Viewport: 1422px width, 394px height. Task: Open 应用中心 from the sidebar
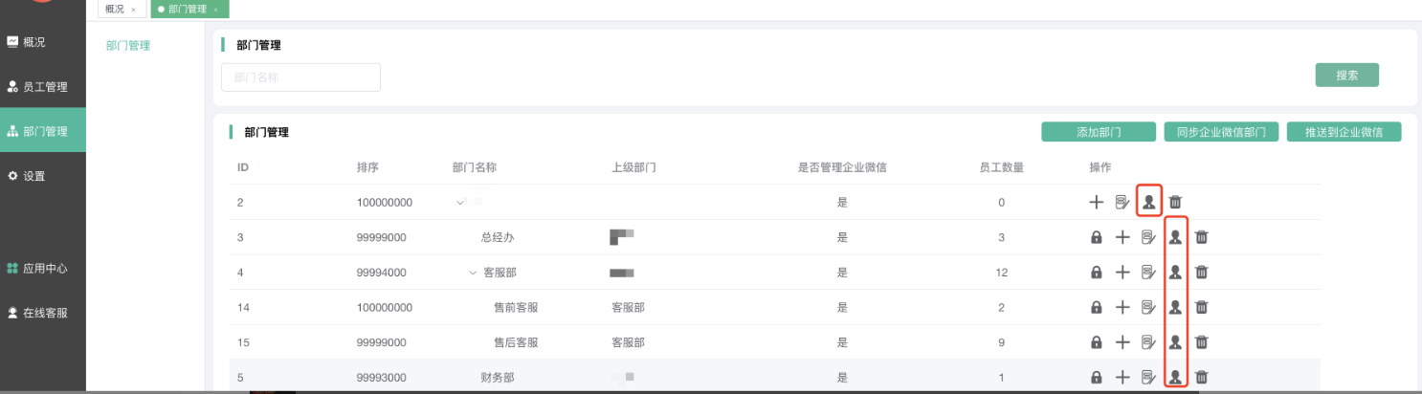pyautogui.click(x=44, y=269)
